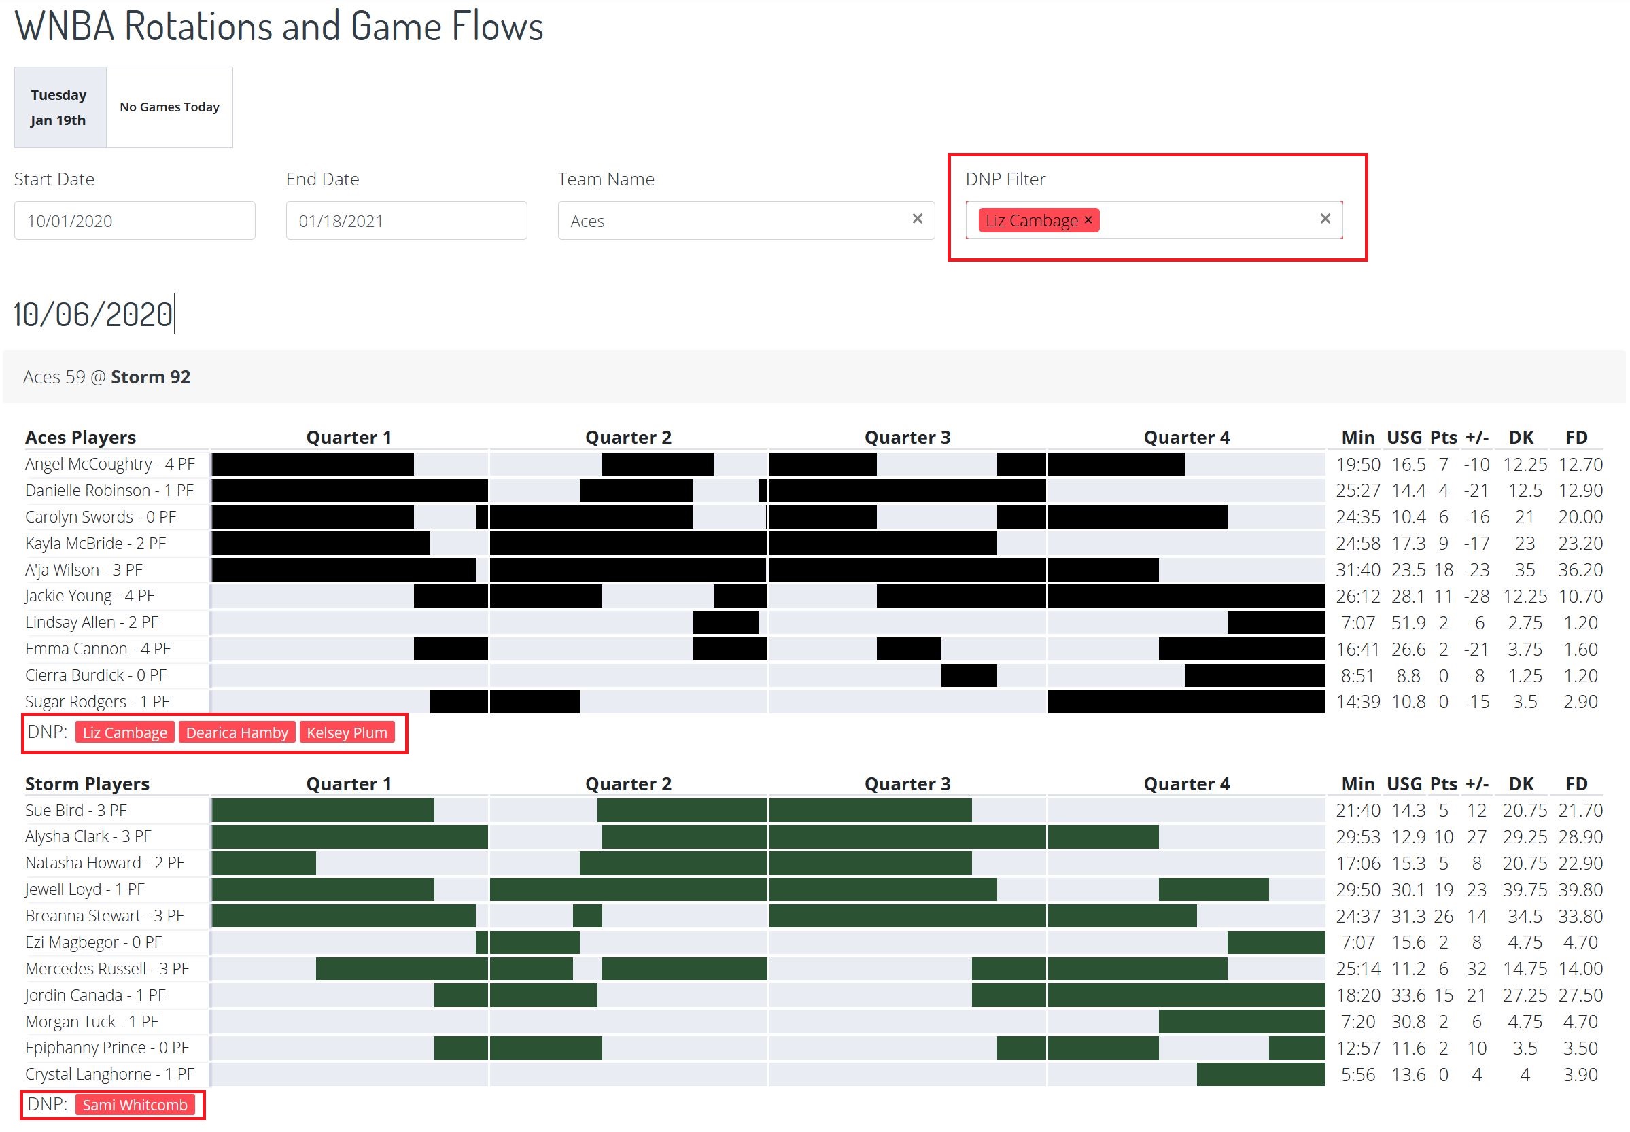The width and height of the screenshot is (1630, 1132).
Task: Select Kayla McBride - 2 PF row label
Action: tap(96, 544)
